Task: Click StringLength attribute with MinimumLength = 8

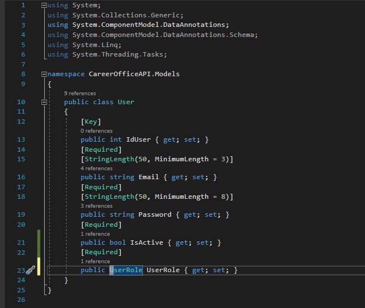Action: pos(157,197)
